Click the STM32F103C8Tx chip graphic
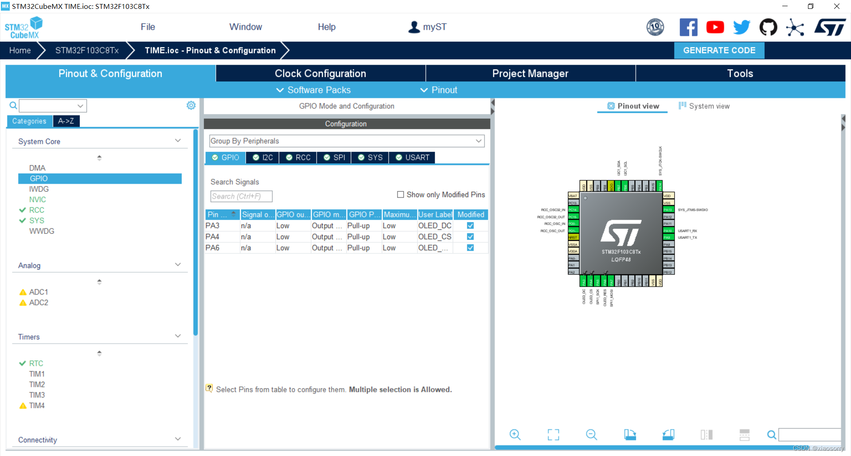 point(621,233)
